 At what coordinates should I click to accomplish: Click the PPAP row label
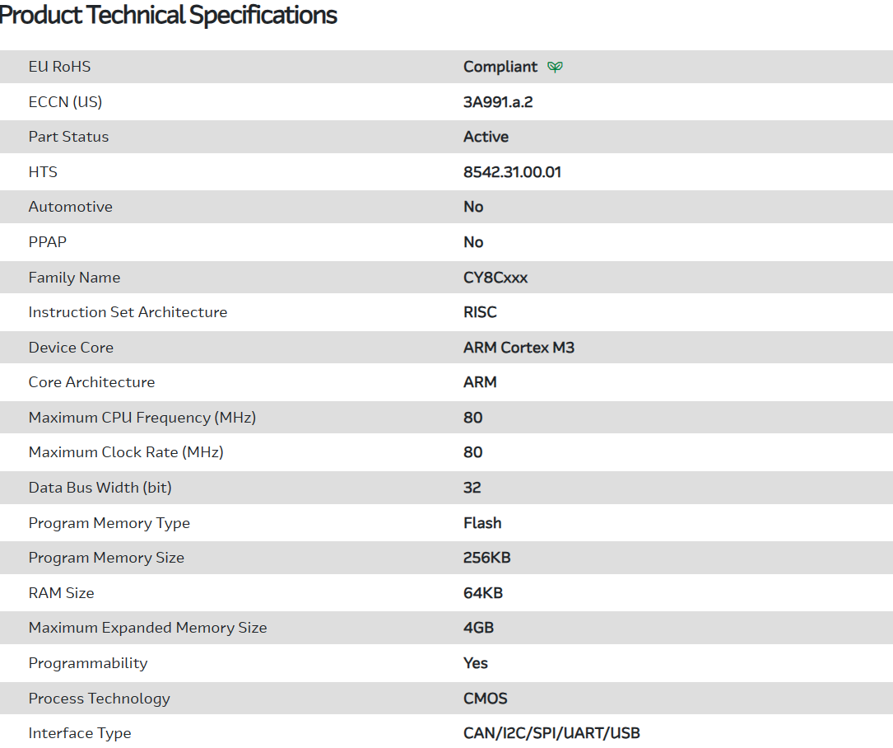point(48,242)
